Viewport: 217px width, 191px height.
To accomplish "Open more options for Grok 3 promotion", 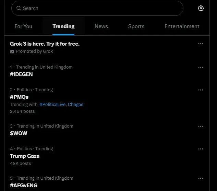I will pos(201,44).
